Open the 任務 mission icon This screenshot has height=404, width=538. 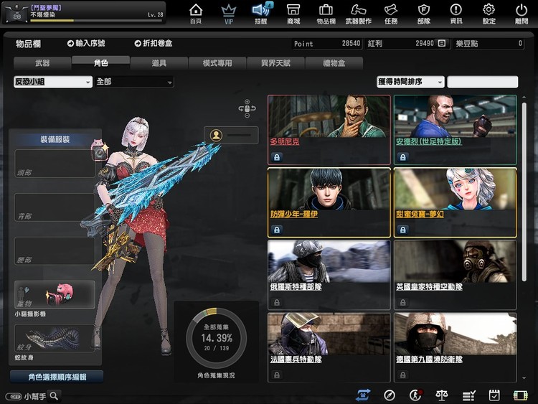[x=391, y=14]
